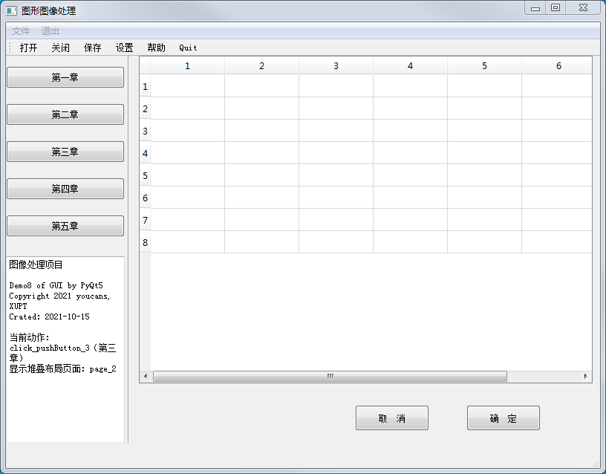Image resolution: width=606 pixels, height=474 pixels.
Task: Select the 第四章 button
Action: click(65, 189)
